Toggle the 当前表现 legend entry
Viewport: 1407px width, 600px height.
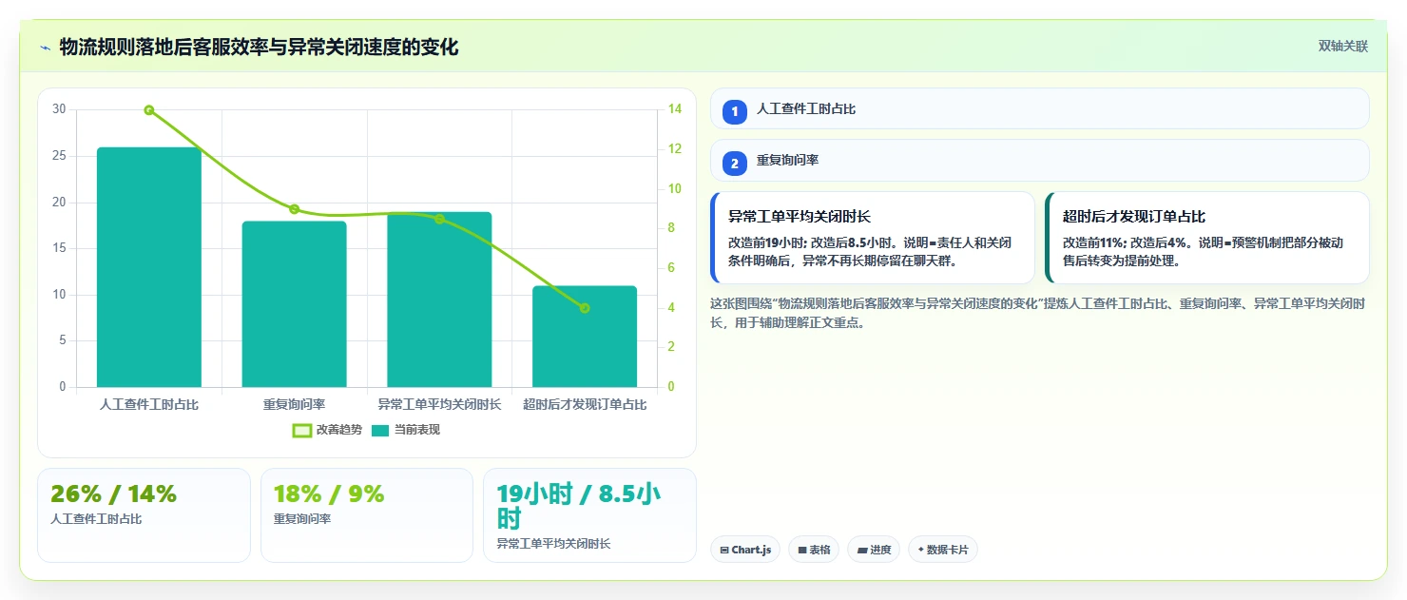coord(406,430)
